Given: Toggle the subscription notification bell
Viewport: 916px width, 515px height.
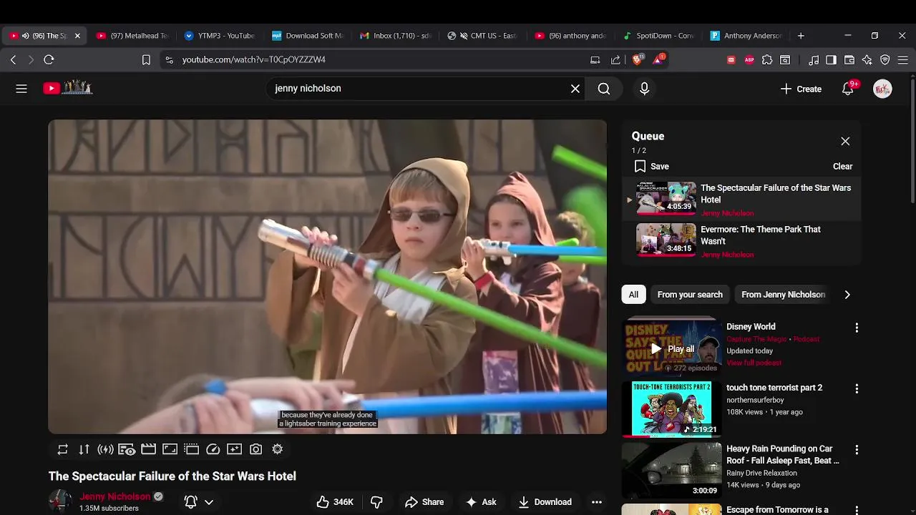Looking at the screenshot, I should coord(191,502).
